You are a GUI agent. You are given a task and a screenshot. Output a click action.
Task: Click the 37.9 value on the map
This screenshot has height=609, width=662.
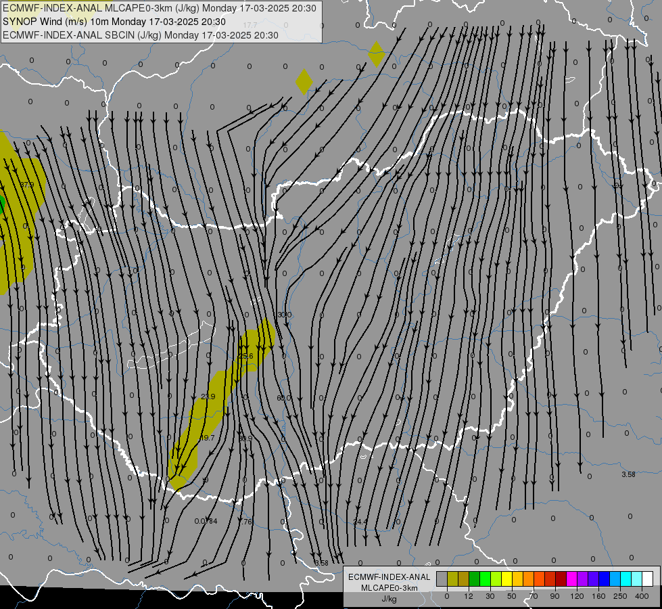(27, 185)
